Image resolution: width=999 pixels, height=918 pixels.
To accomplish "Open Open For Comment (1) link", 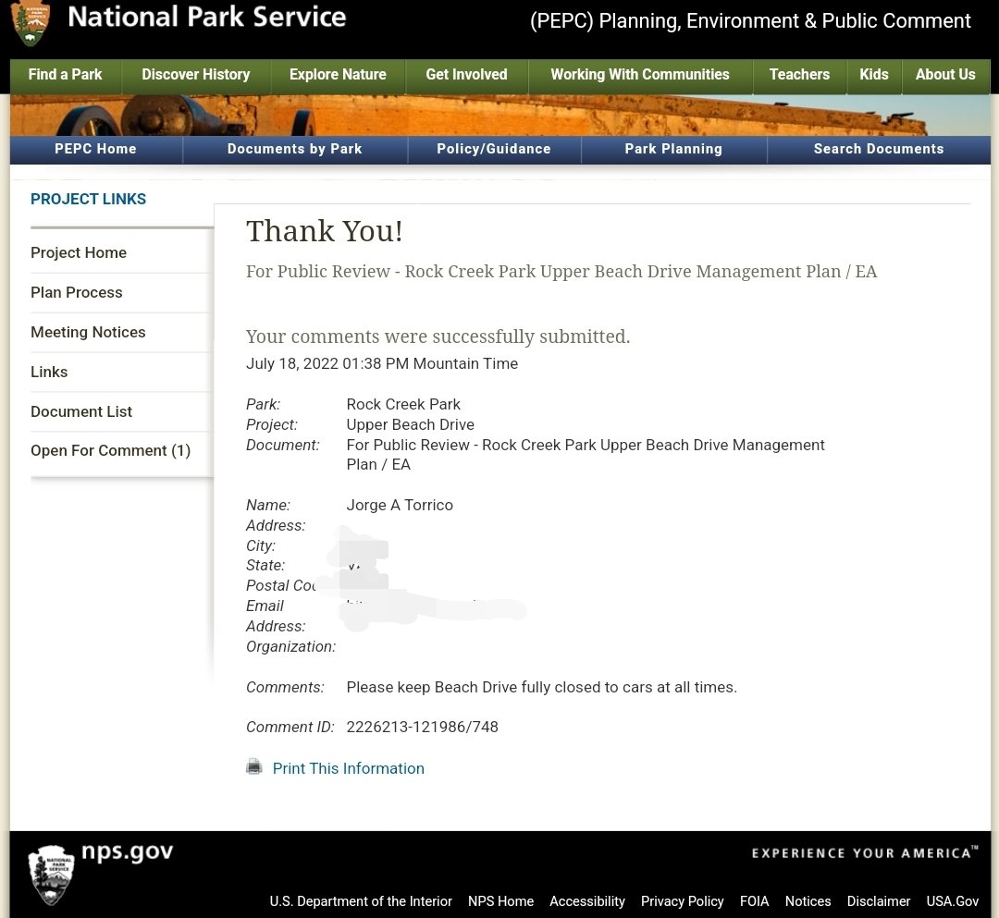I will [110, 451].
